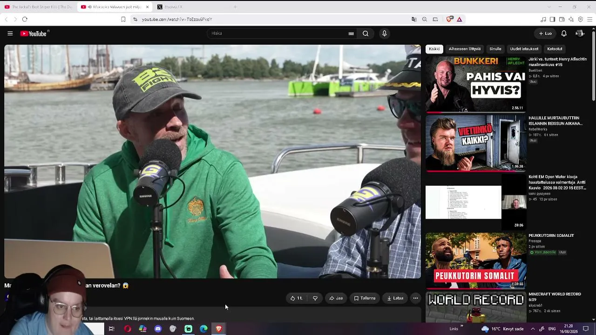Viewport: 596px width, 335px height.
Task: Click the YouTube search magnifier button
Action: [x=366, y=33]
